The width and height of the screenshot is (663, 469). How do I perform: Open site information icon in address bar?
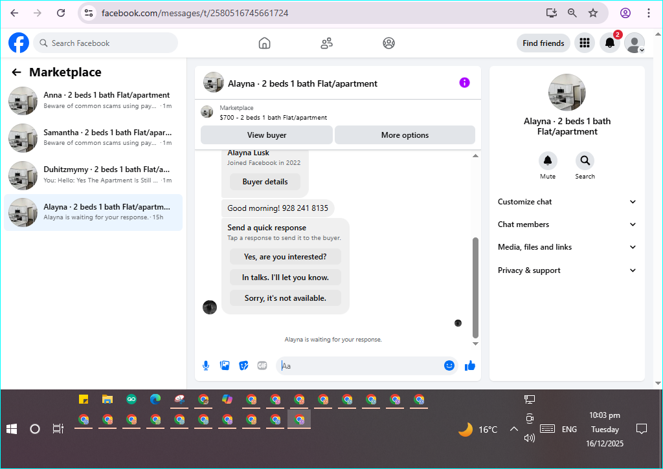pos(88,13)
